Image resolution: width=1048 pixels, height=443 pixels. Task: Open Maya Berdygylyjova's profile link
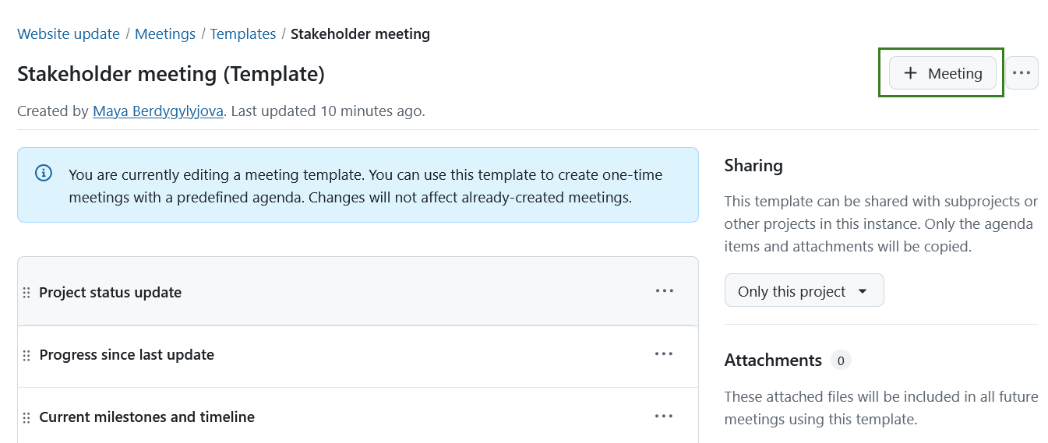[158, 111]
